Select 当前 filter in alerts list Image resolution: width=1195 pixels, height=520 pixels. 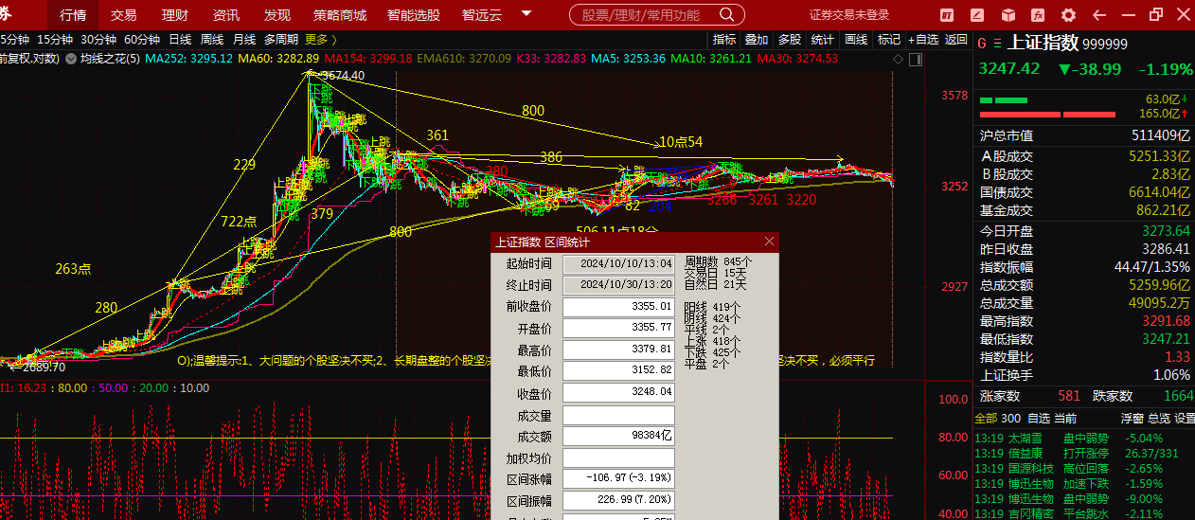point(1065,418)
